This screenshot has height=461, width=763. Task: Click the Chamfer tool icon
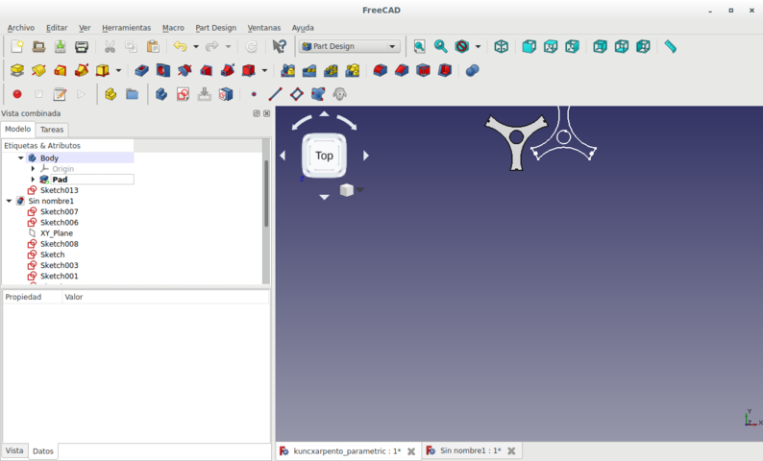402,70
